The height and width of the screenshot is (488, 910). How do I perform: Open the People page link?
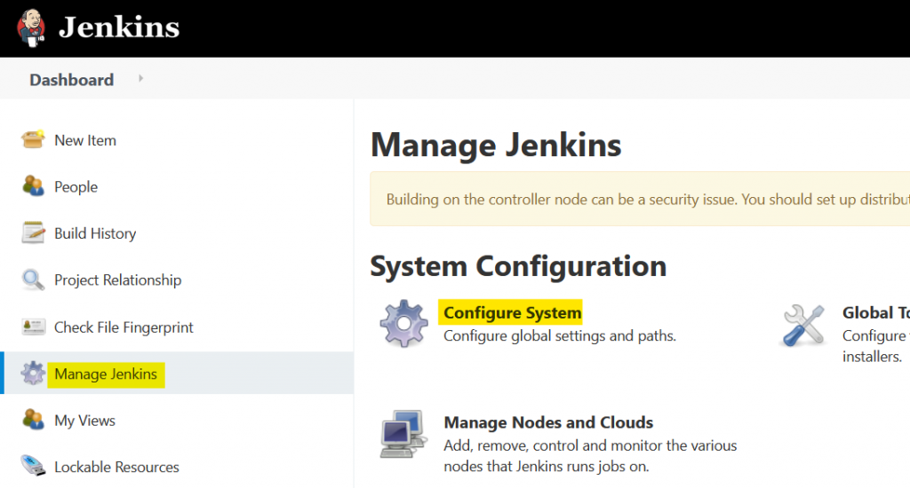[76, 187]
